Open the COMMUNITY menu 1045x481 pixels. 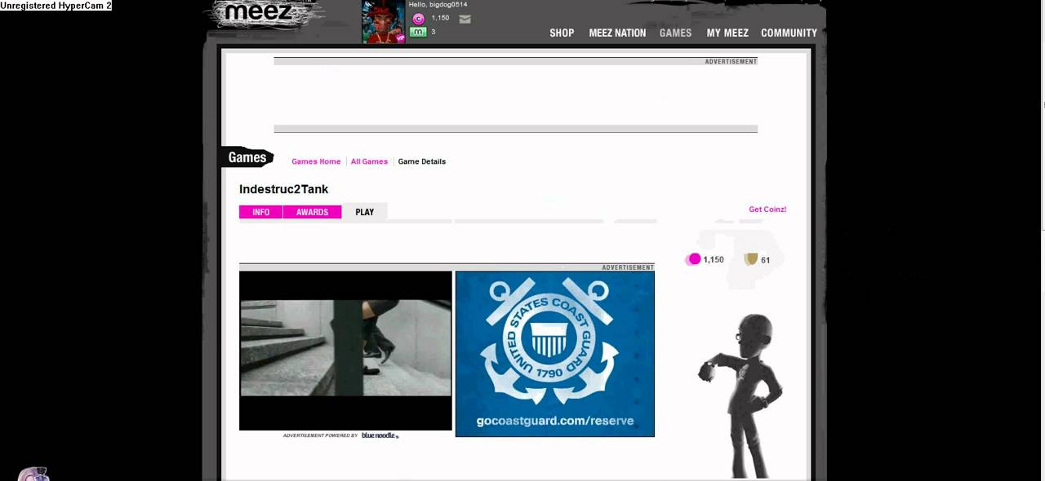(x=789, y=33)
